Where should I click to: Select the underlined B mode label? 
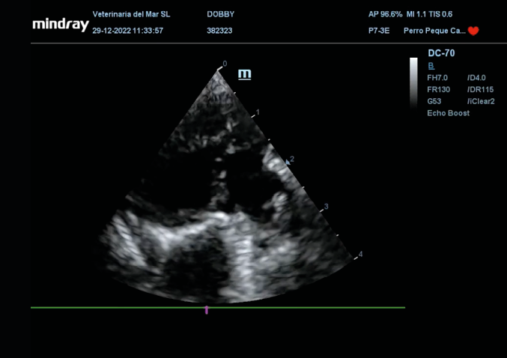pos(431,66)
